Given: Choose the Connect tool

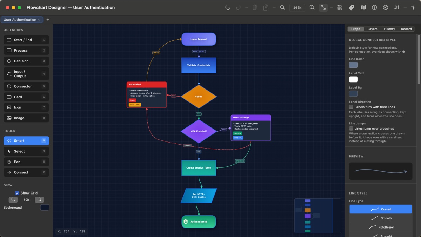Looking at the screenshot, I should pos(26,172).
